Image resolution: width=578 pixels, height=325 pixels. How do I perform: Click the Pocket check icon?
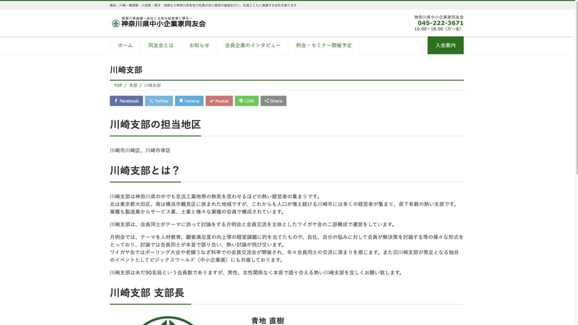211,101
